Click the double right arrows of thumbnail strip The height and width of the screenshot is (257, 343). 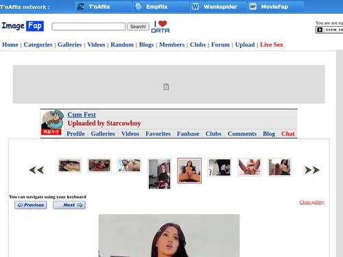[312, 170]
